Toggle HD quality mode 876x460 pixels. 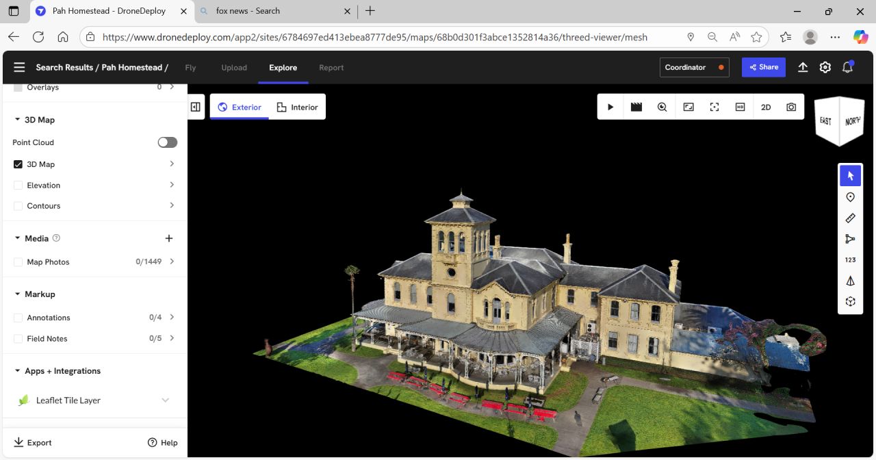click(740, 107)
